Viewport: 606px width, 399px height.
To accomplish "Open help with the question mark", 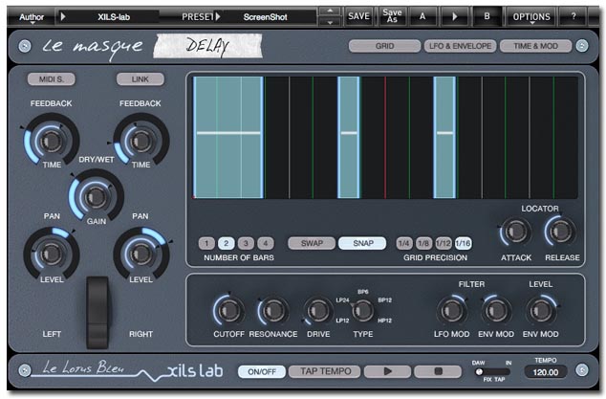I will pyautogui.click(x=574, y=16).
